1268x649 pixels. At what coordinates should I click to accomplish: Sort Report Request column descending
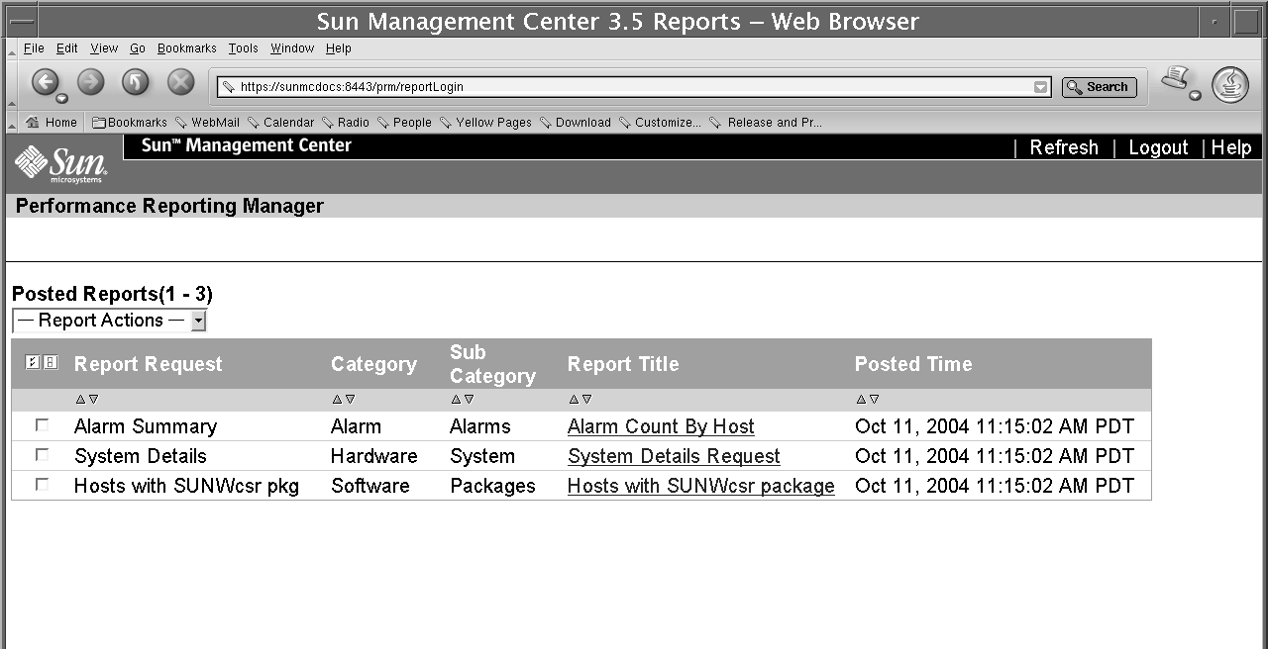click(93, 400)
